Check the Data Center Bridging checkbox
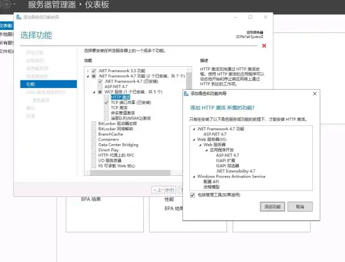Screen dimensions: 345x262 pyautogui.click(x=94, y=145)
